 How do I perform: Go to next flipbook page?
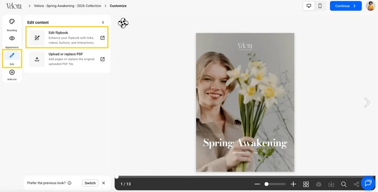pos(367,102)
